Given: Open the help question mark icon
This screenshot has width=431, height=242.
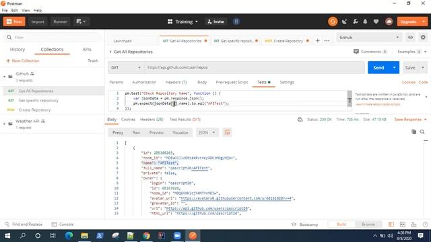Looking at the screenshot, I should pos(425,225).
